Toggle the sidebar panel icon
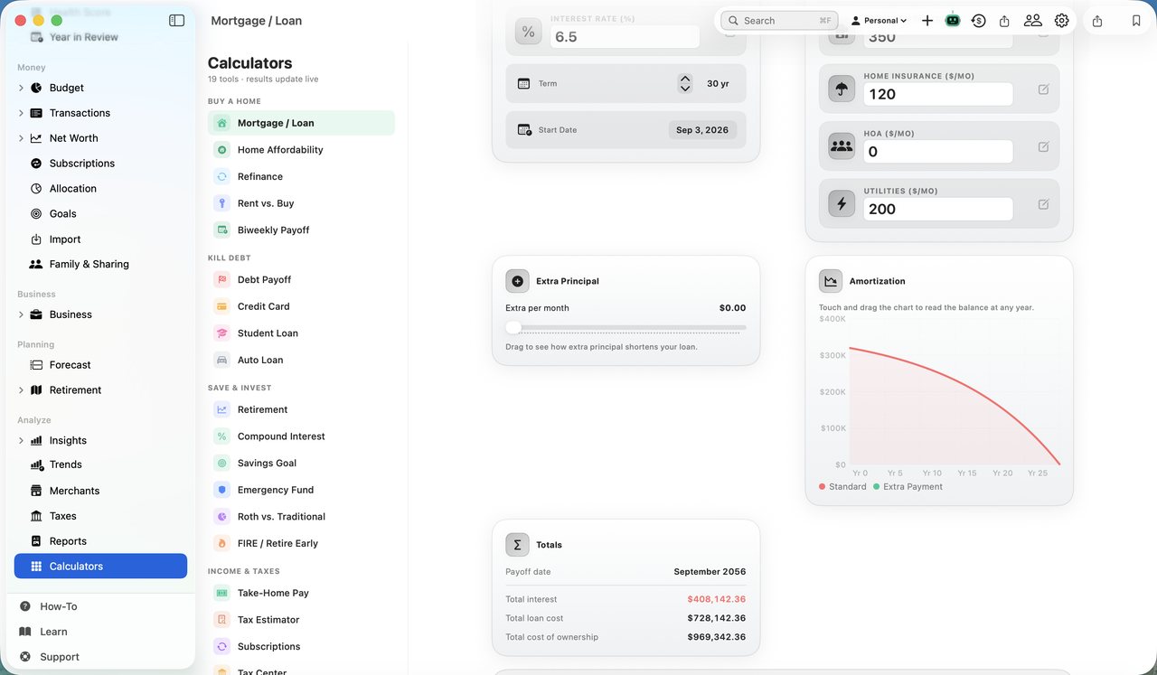The image size is (1157, 675). coord(177,20)
